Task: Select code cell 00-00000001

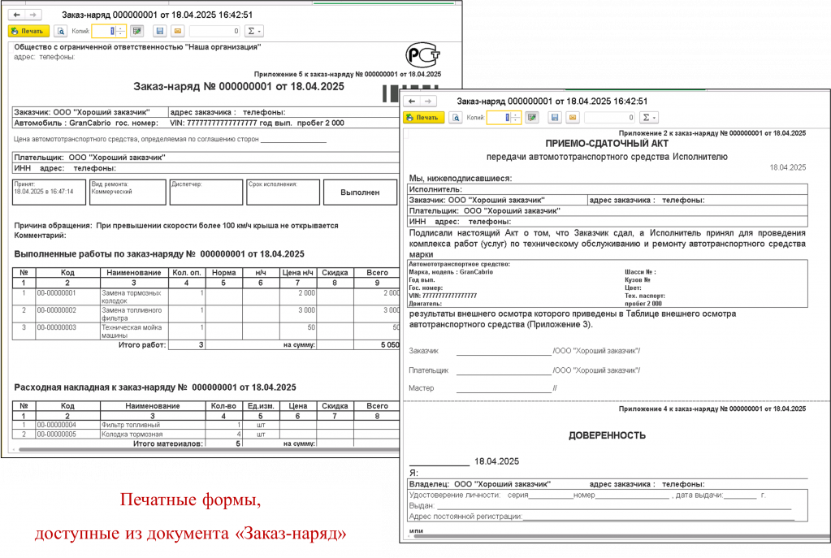Action: 67,296
